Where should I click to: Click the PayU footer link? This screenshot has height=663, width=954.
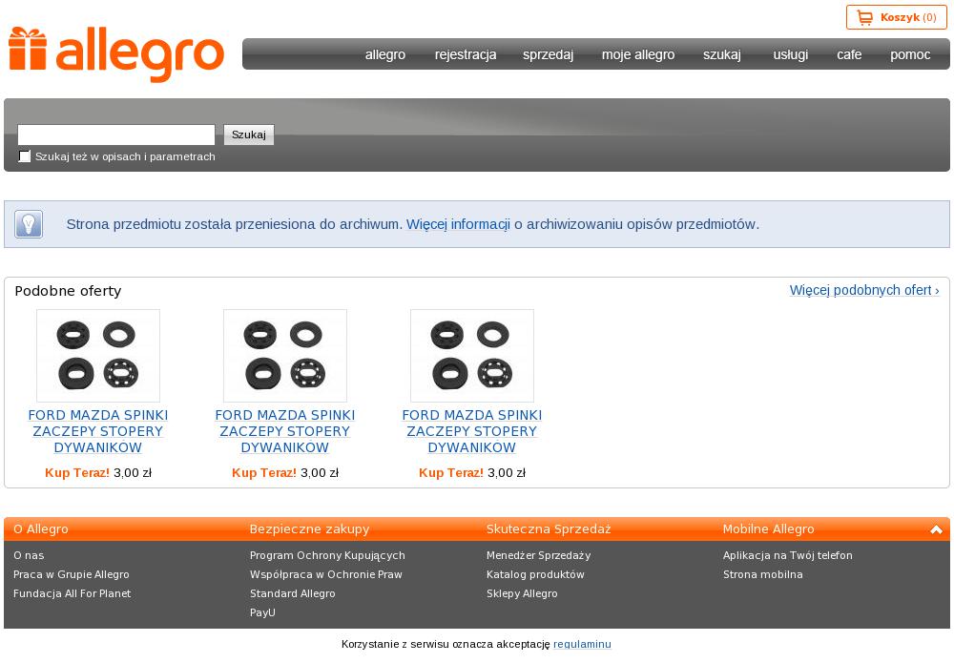pos(262,612)
